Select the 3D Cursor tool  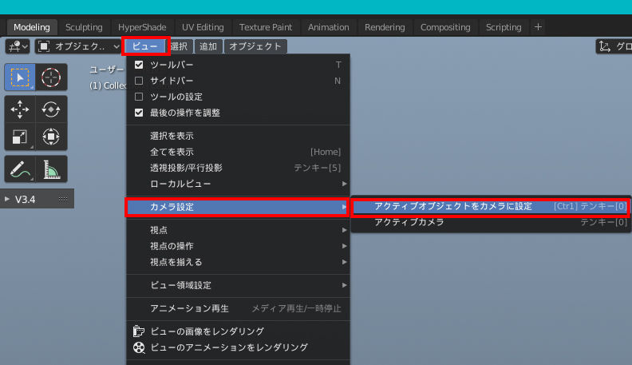click(x=51, y=77)
